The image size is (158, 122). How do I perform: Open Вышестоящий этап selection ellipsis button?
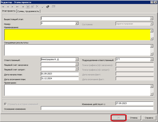click(x=151, y=18)
